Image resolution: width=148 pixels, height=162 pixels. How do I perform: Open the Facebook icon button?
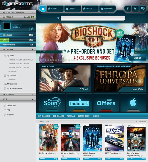click(128, 9)
